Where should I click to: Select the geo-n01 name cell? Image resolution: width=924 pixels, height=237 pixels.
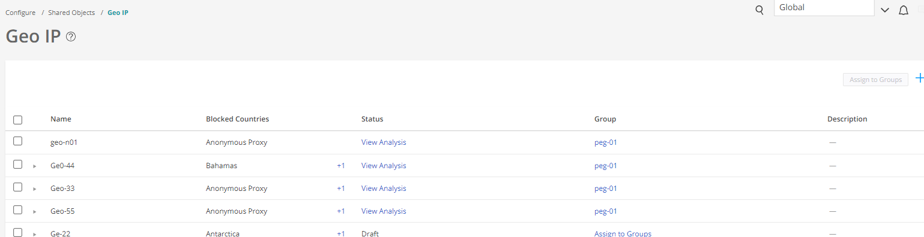click(x=64, y=142)
